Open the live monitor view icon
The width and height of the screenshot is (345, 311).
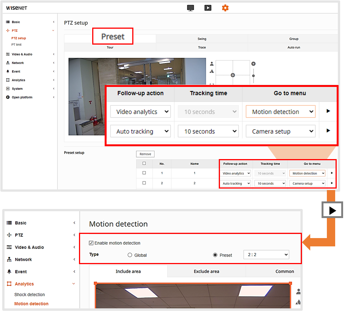tap(191, 8)
